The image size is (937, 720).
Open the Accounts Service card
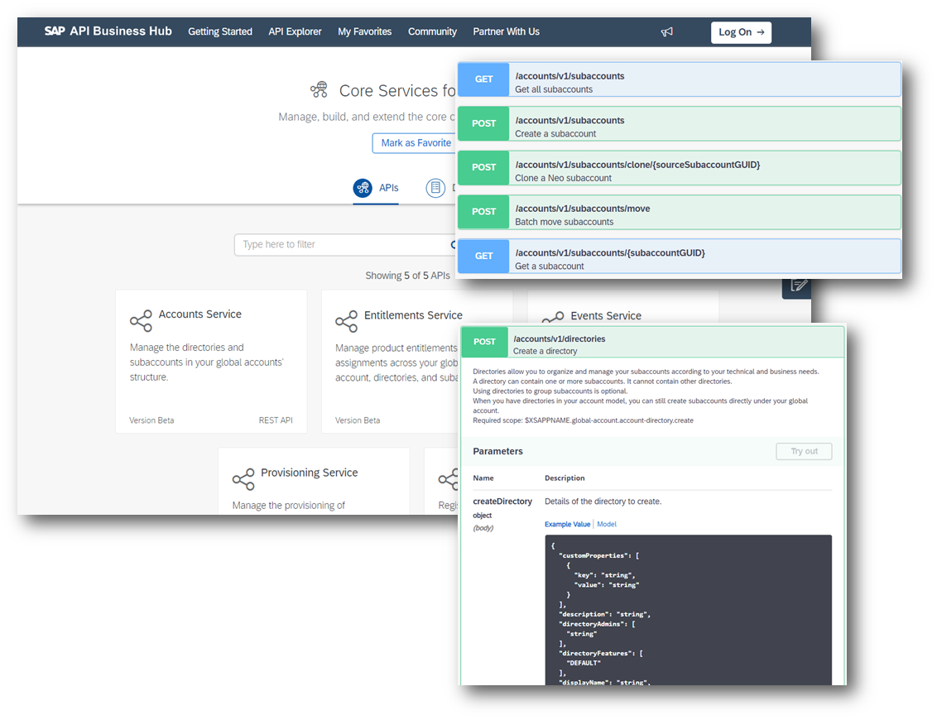pyautogui.click(x=211, y=362)
